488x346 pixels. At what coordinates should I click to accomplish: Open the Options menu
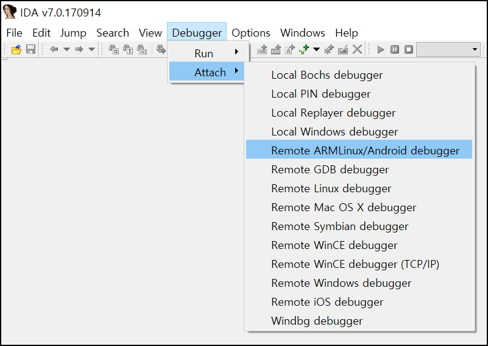click(x=251, y=33)
